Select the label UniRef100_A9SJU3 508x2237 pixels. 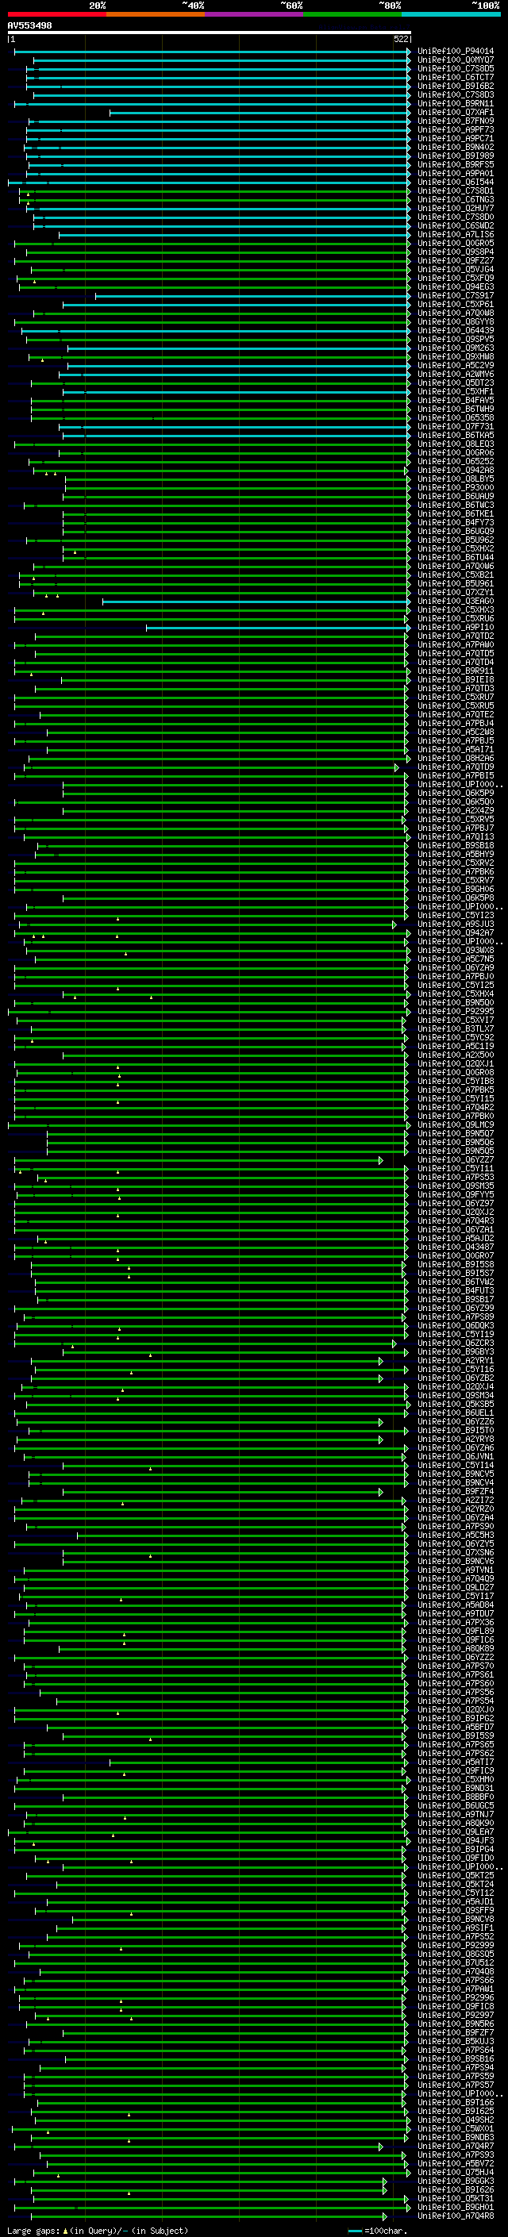pos(455,924)
